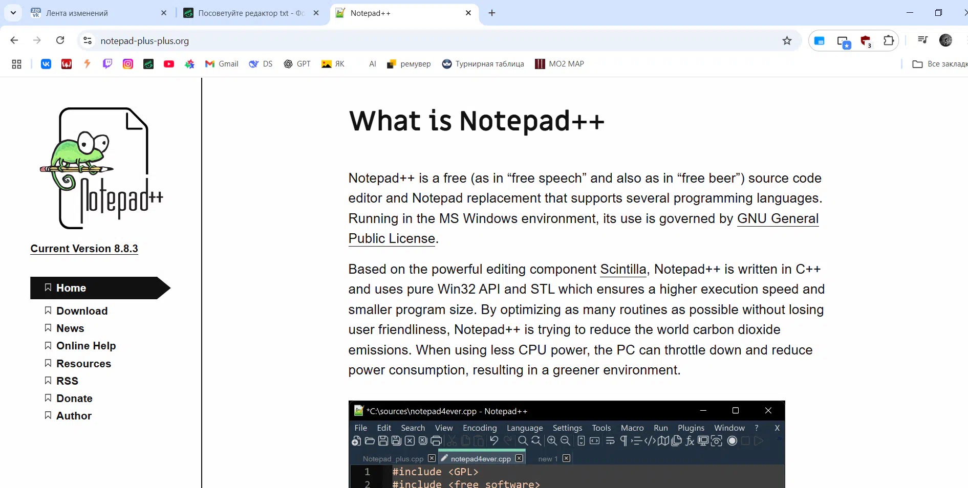Open the ЯК bookmark
The width and height of the screenshot is (968, 488).
[x=333, y=64]
